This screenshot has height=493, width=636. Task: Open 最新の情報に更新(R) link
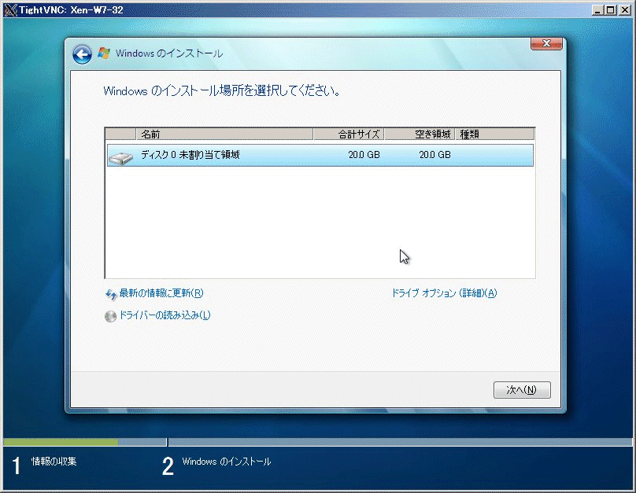click(x=161, y=293)
